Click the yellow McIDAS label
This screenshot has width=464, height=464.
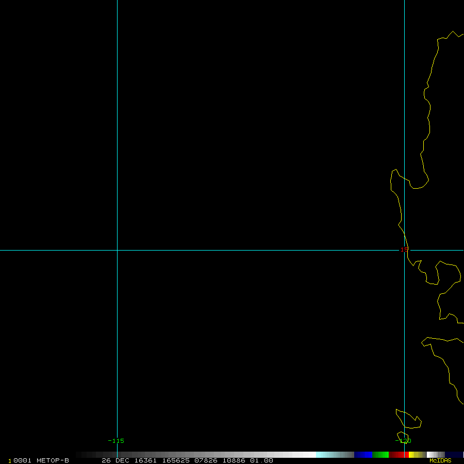pos(440,461)
